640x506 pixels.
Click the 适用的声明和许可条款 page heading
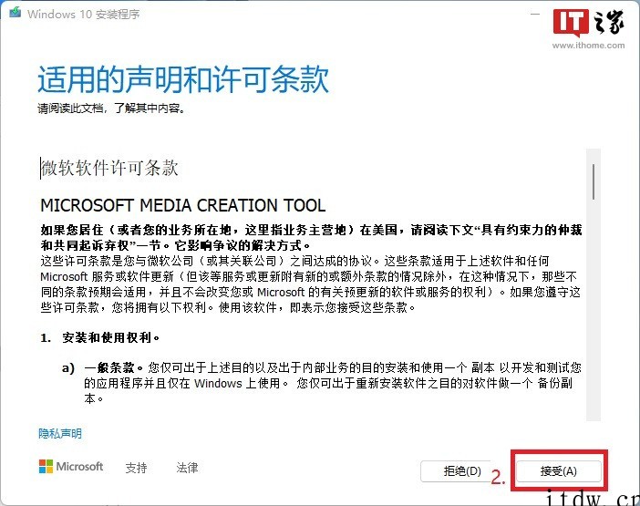[182, 80]
